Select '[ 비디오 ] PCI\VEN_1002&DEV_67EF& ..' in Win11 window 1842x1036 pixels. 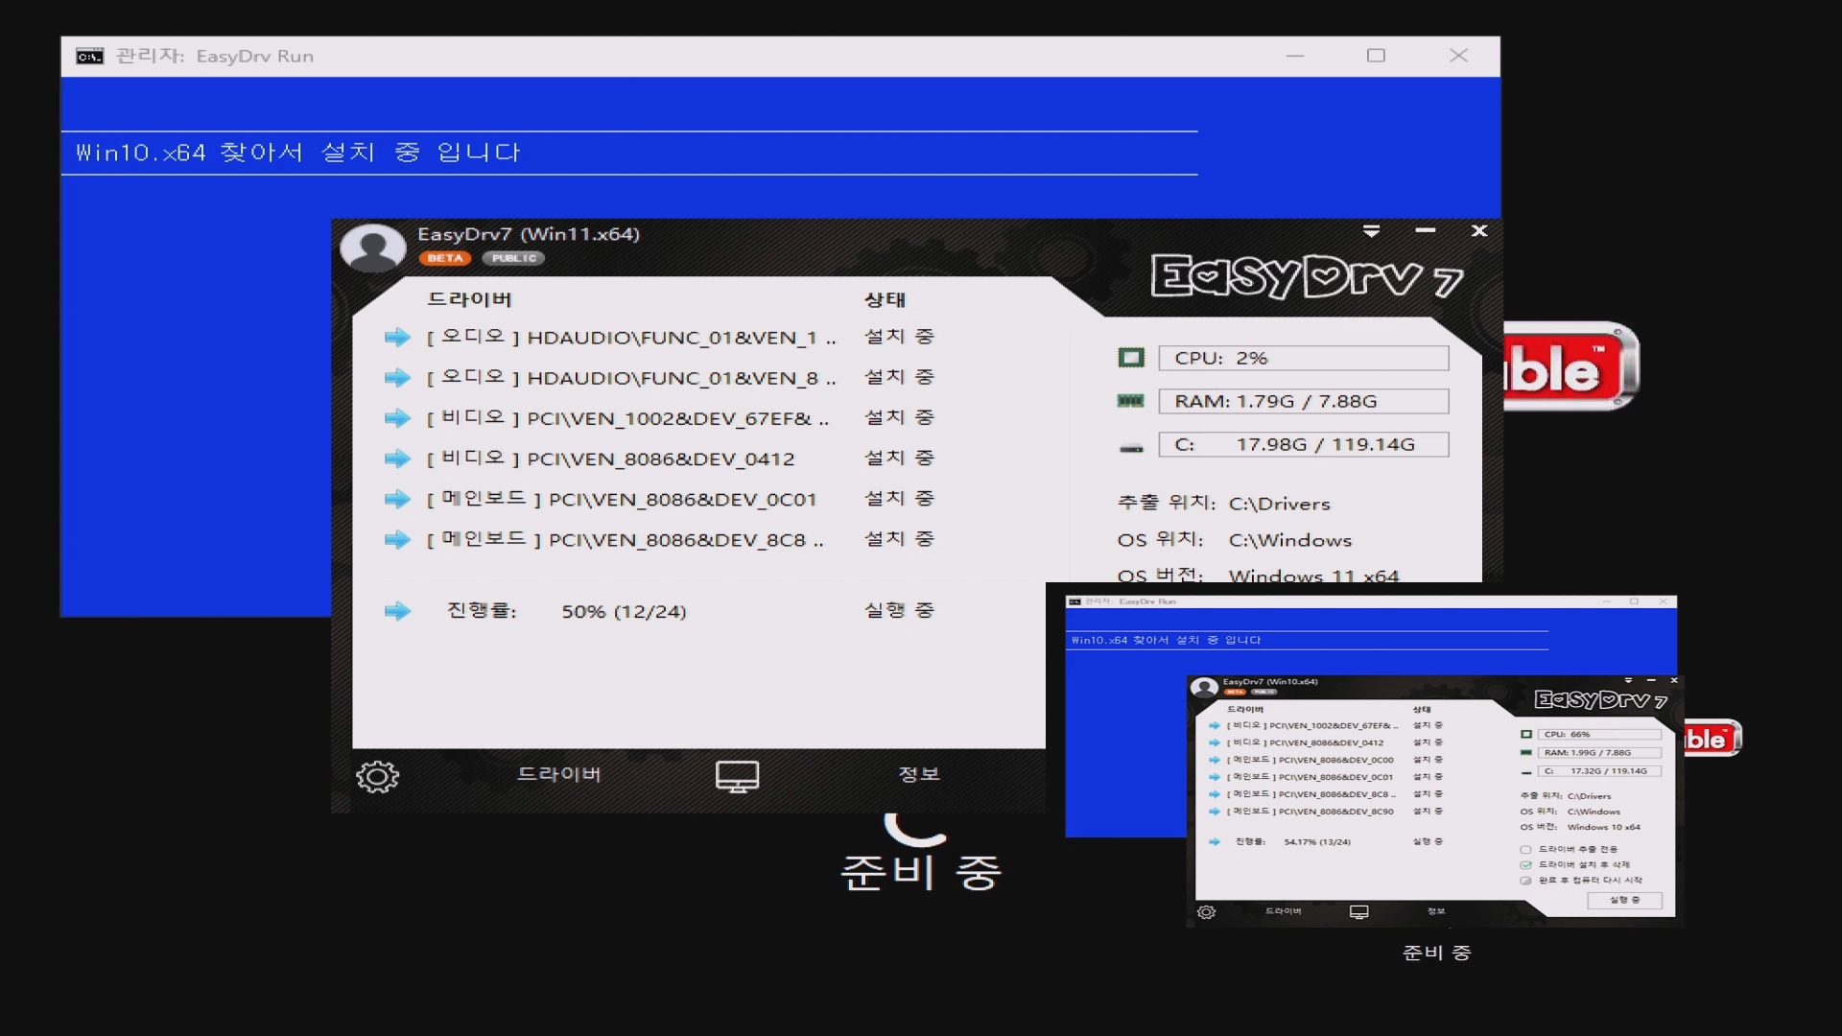[x=628, y=418]
